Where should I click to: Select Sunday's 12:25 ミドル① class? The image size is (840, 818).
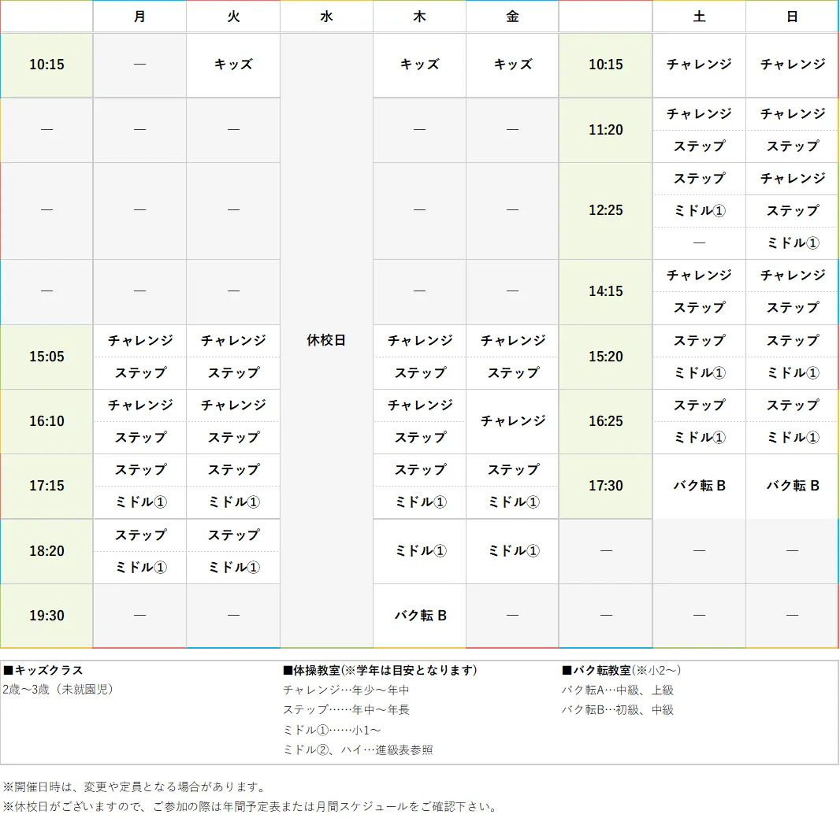point(791,242)
